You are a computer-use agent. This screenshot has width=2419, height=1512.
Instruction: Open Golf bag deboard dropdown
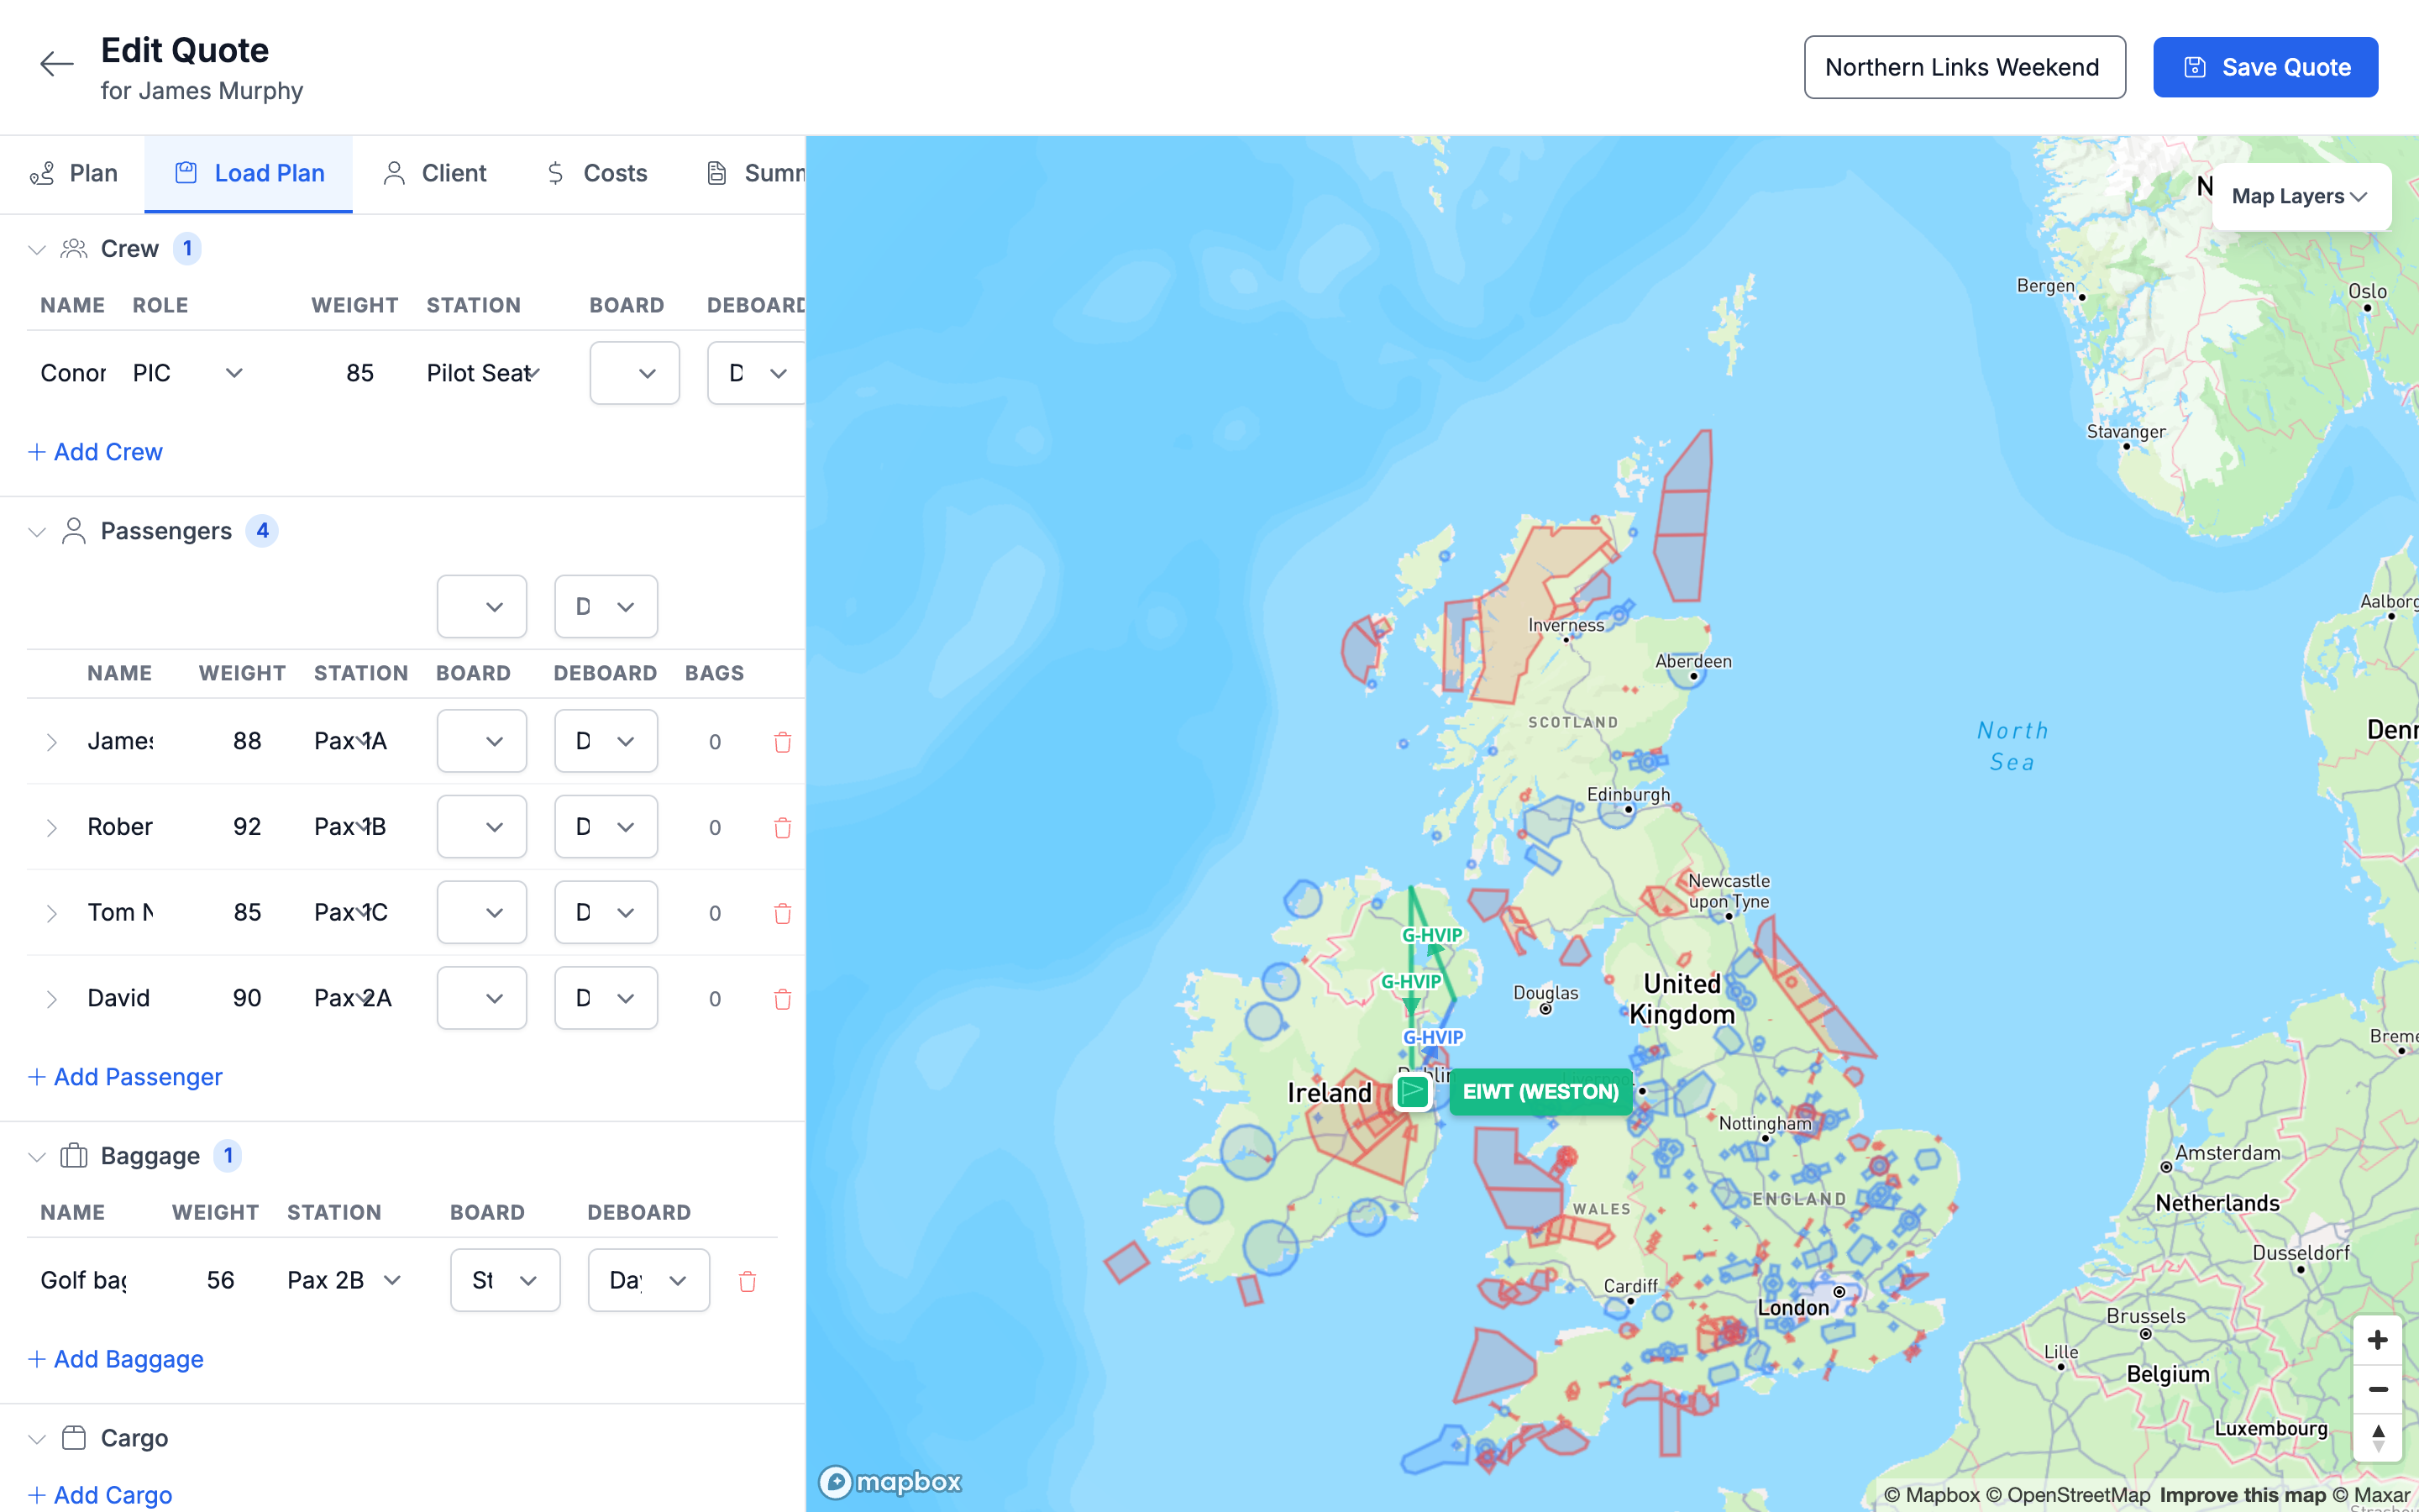click(x=648, y=1280)
